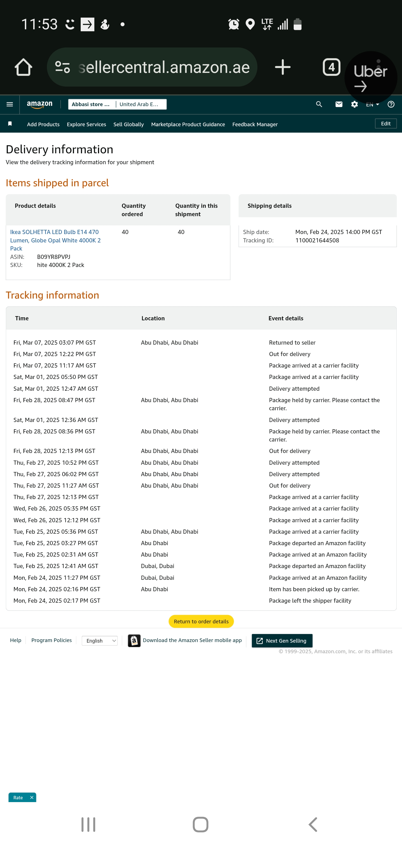Click the Amazon logo
The height and width of the screenshot is (849, 402).
tap(40, 104)
